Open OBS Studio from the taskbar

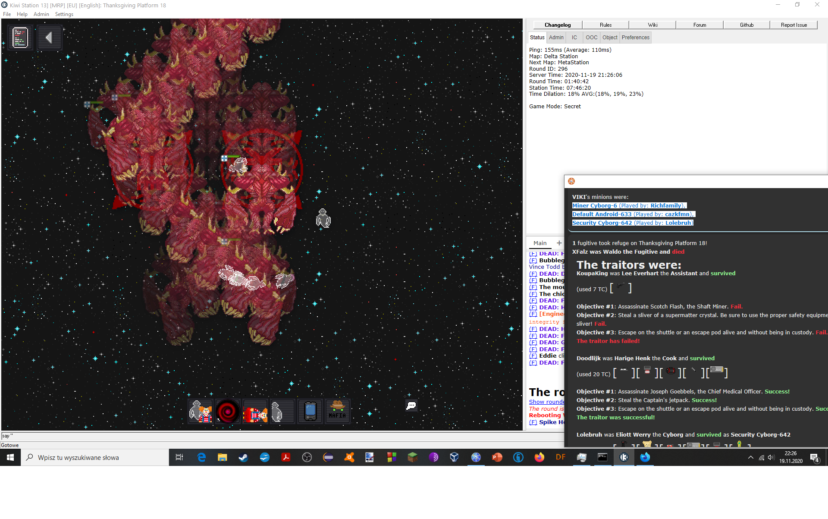(307, 457)
